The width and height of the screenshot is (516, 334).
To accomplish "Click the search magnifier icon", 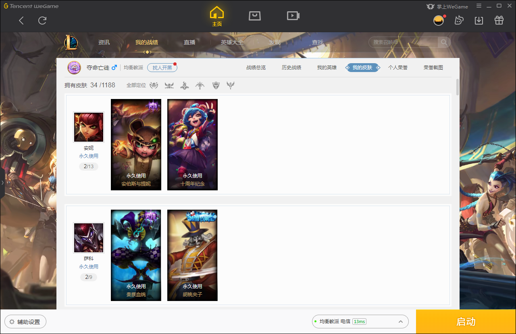I will point(444,42).
